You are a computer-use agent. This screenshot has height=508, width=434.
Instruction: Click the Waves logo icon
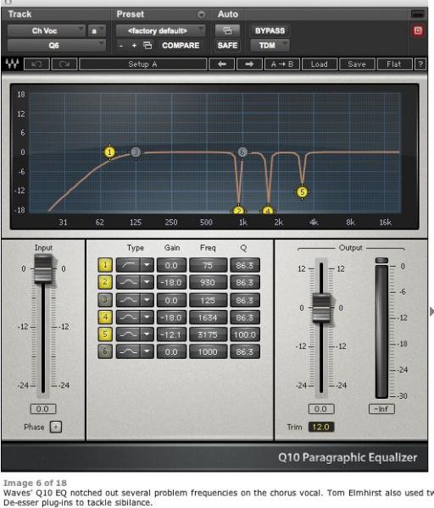point(13,63)
